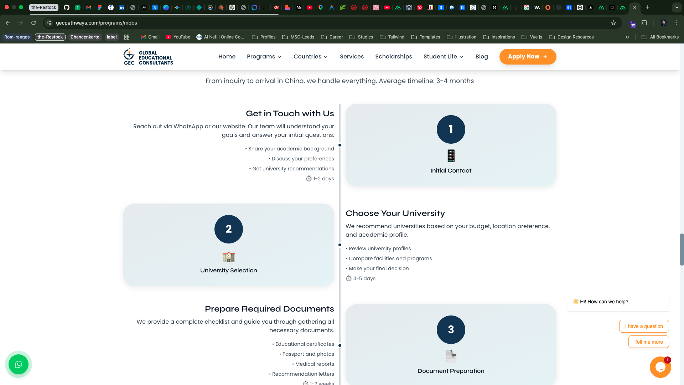Expand the Programs dropdown menu
Screen dimensions: 684x385
pyautogui.click(x=264, y=57)
